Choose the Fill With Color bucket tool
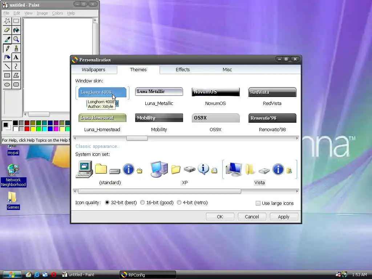The width and height of the screenshot is (372, 279). pos(16,30)
